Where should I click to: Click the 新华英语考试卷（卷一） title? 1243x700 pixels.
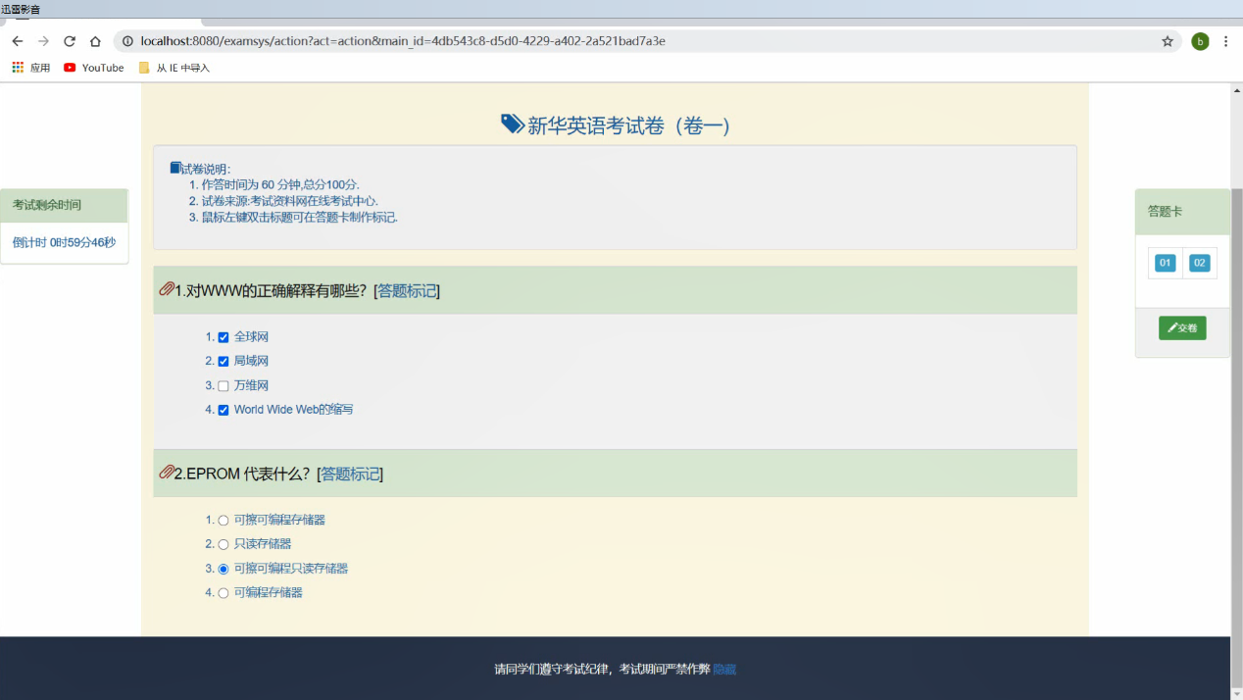629,125
